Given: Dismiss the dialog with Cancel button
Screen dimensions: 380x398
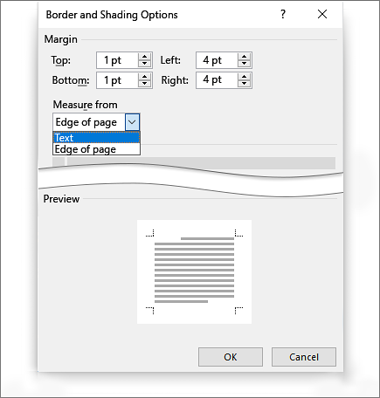Looking at the screenshot, I should (304, 357).
